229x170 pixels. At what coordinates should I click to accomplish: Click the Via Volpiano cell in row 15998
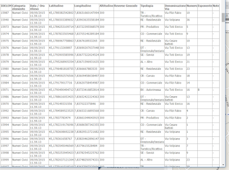coord(175,154)
